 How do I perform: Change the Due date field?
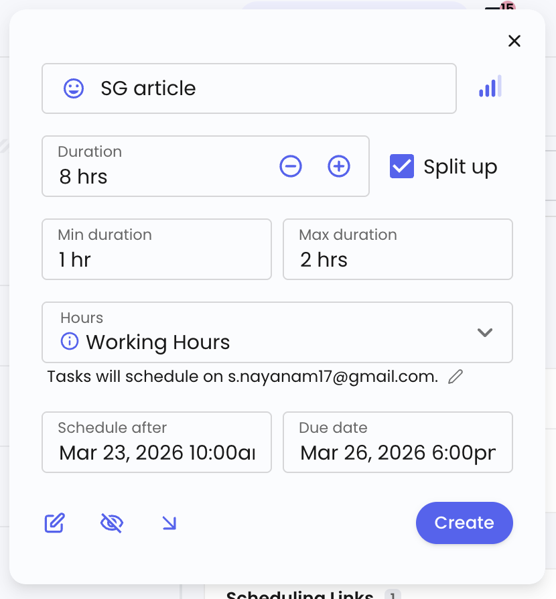397,442
